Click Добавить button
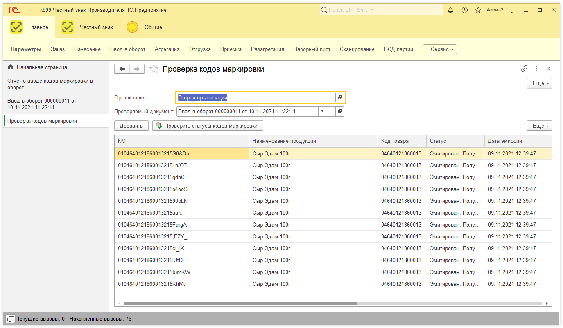Image resolution: width=563 pixels, height=328 pixels. pos(131,126)
